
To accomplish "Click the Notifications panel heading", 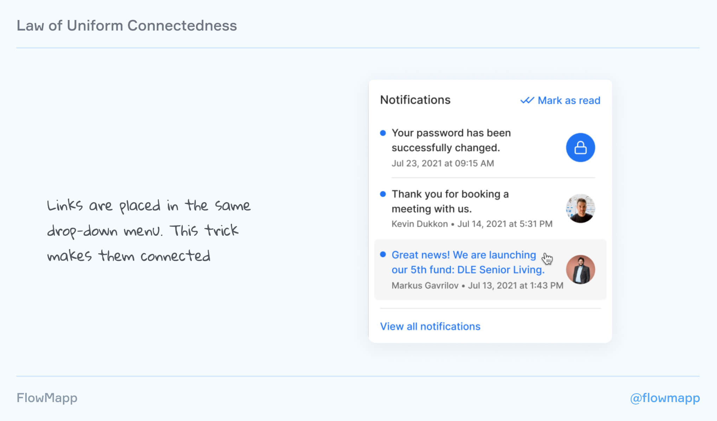I will 415,100.
